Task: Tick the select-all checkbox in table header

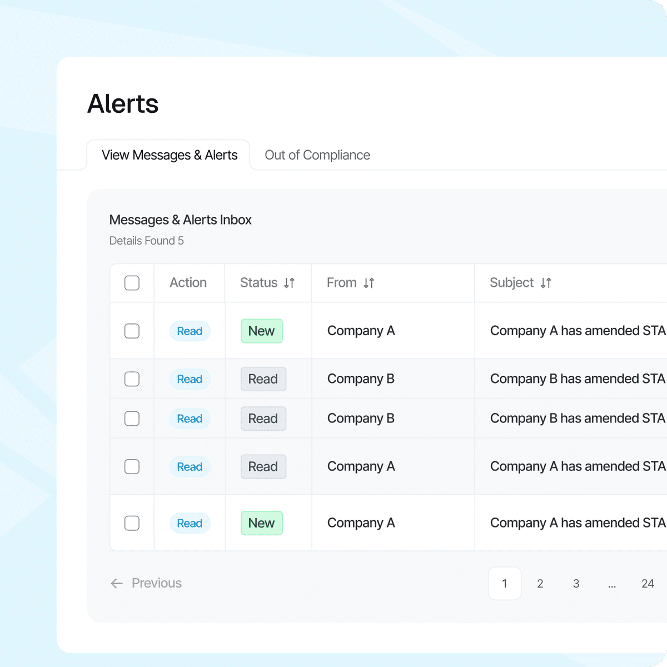Action: coord(132,283)
